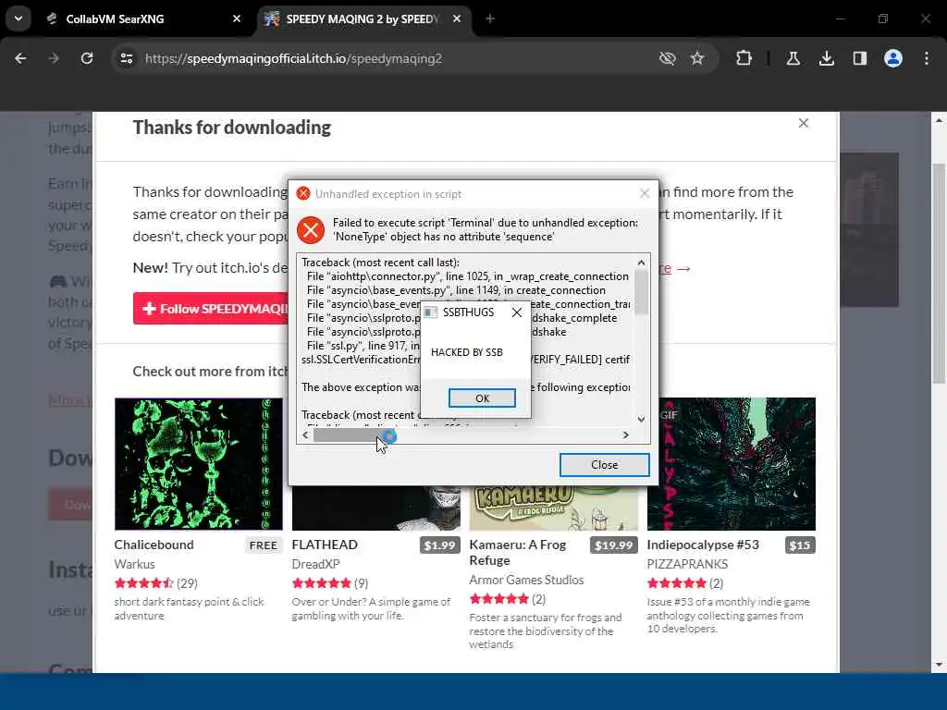Click the traceback vertical scrollbar thumb
947x710 pixels.
pos(642,291)
